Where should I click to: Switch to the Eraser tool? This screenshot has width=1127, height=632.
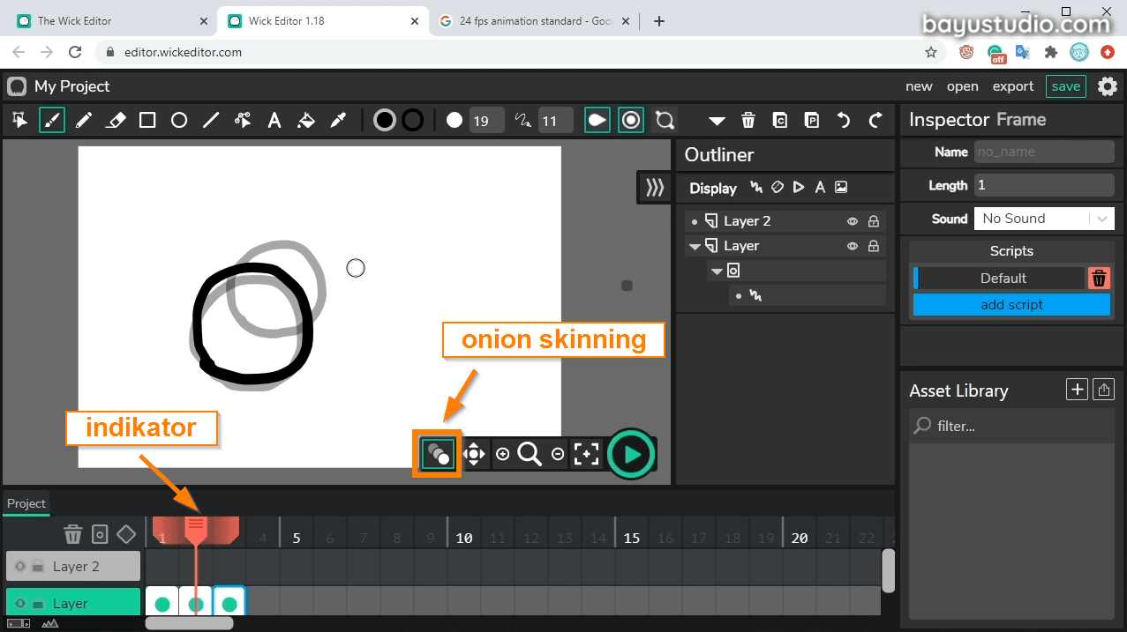click(116, 120)
